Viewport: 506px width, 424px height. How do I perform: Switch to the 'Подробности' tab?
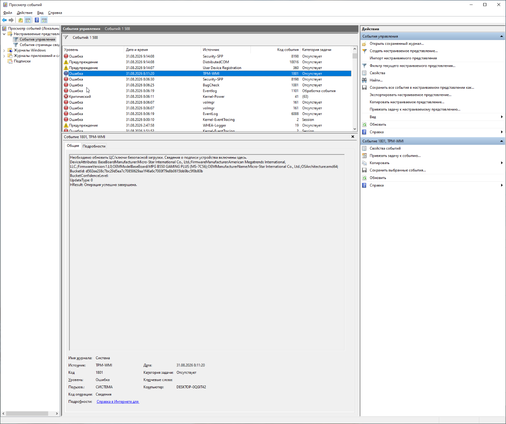point(94,146)
